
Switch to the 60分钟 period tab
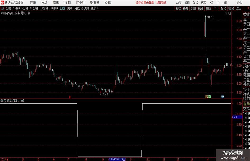pyautogui.click(x=54, y=8)
